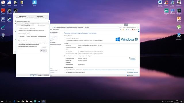The image size is (184, 103).
Task: Open Mail app from the taskbar
Action: (x=31, y=101)
